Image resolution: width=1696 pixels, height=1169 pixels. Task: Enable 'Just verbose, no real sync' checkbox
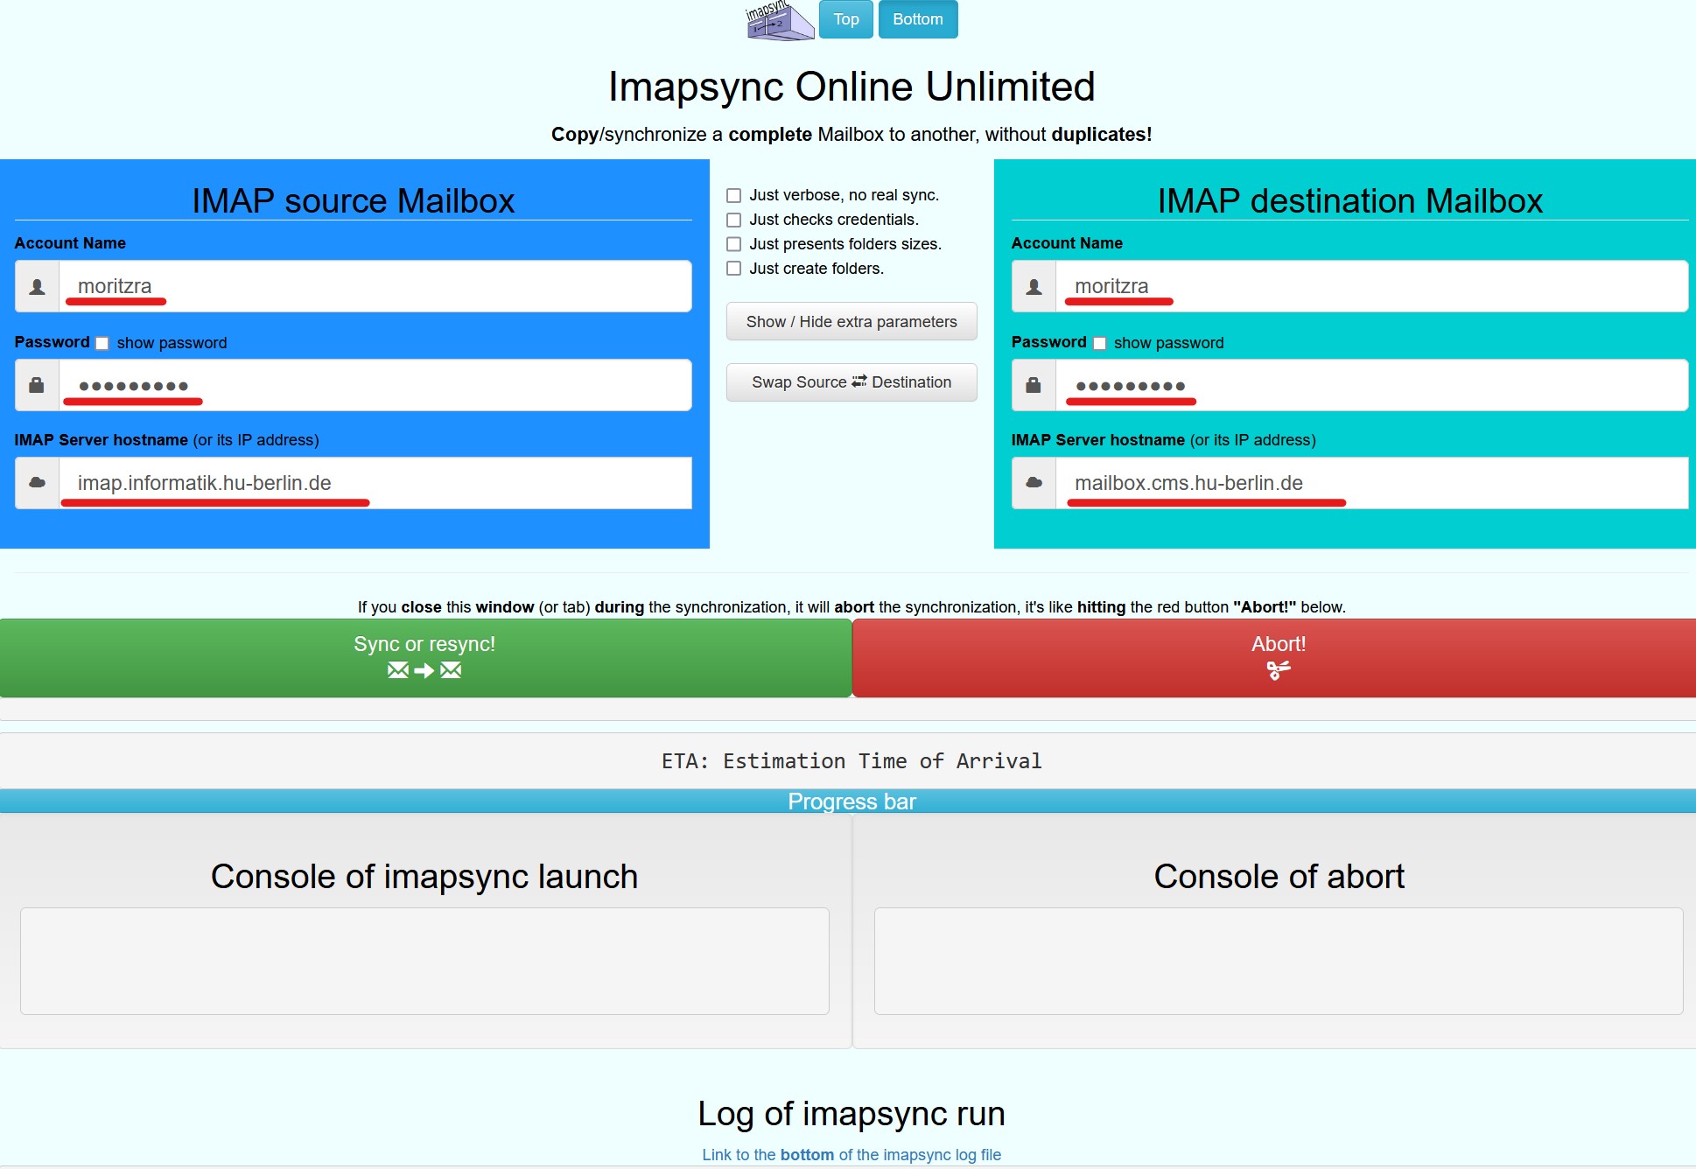tap(734, 195)
